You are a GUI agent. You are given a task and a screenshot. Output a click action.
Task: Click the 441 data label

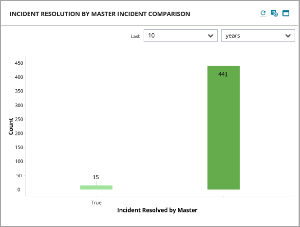(223, 75)
